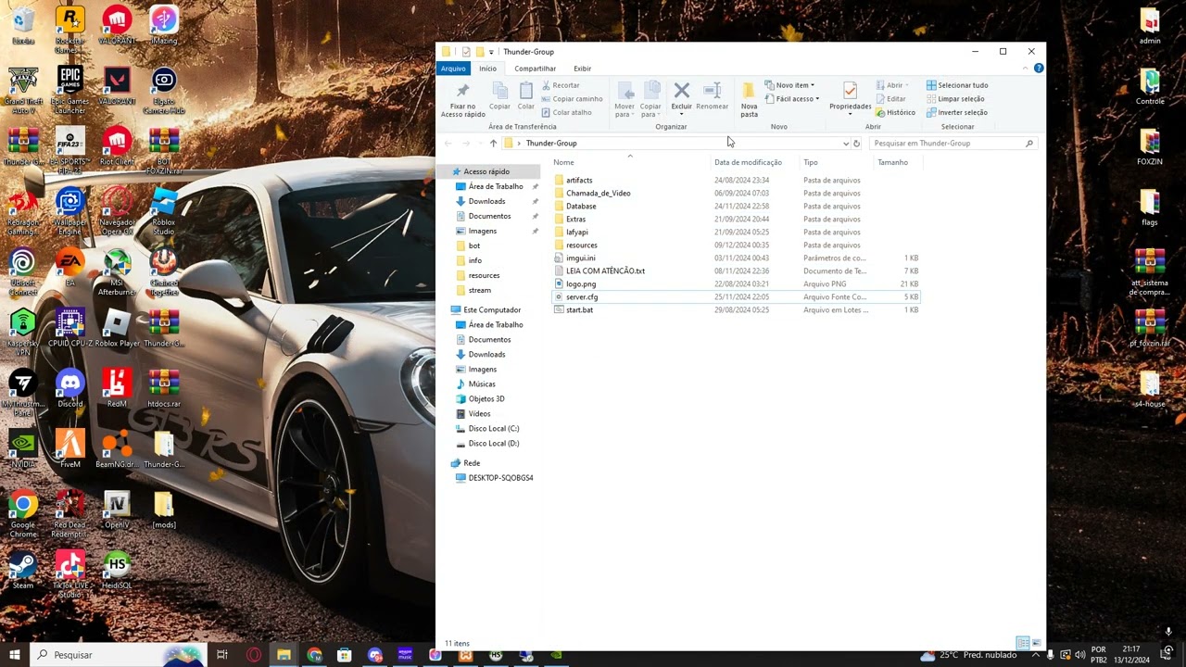Click the Thunder-Group address bar path
Viewport: 1186px width, 667px height.
[551, 144]
